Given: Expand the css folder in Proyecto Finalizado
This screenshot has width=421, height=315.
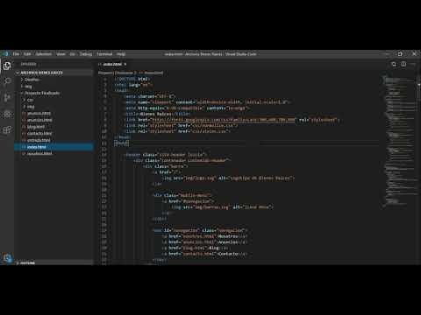Looking at the screenshot, I should point(54,100).
